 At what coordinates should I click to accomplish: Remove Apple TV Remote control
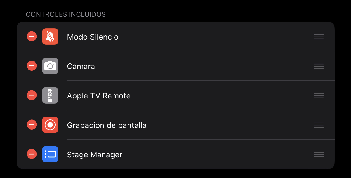click(x=32, y=95)
